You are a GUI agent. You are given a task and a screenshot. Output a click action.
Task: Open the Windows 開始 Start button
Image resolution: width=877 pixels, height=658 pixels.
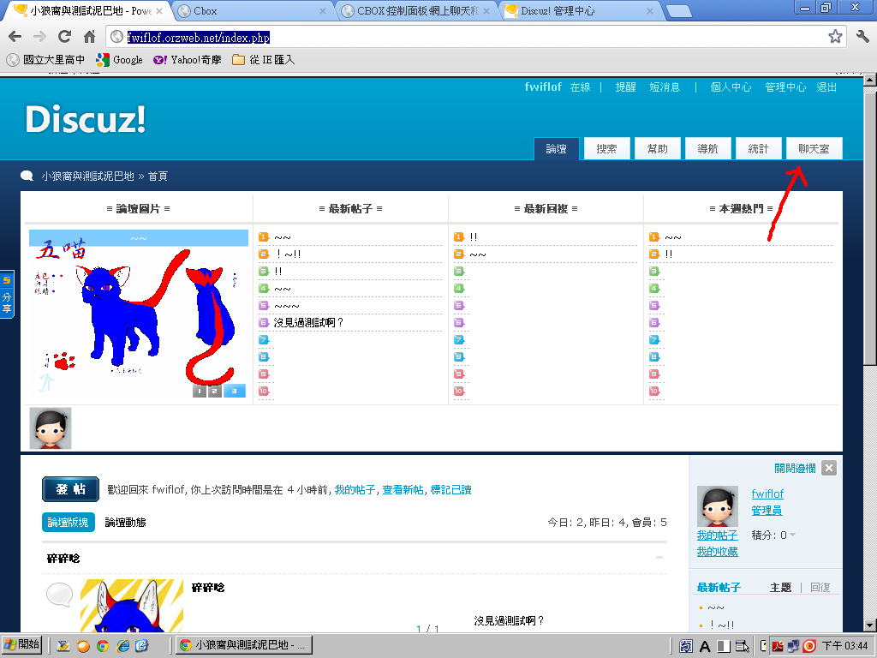(21, 645)
